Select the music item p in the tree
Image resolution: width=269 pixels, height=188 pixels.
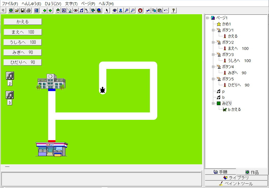point(223,91)
